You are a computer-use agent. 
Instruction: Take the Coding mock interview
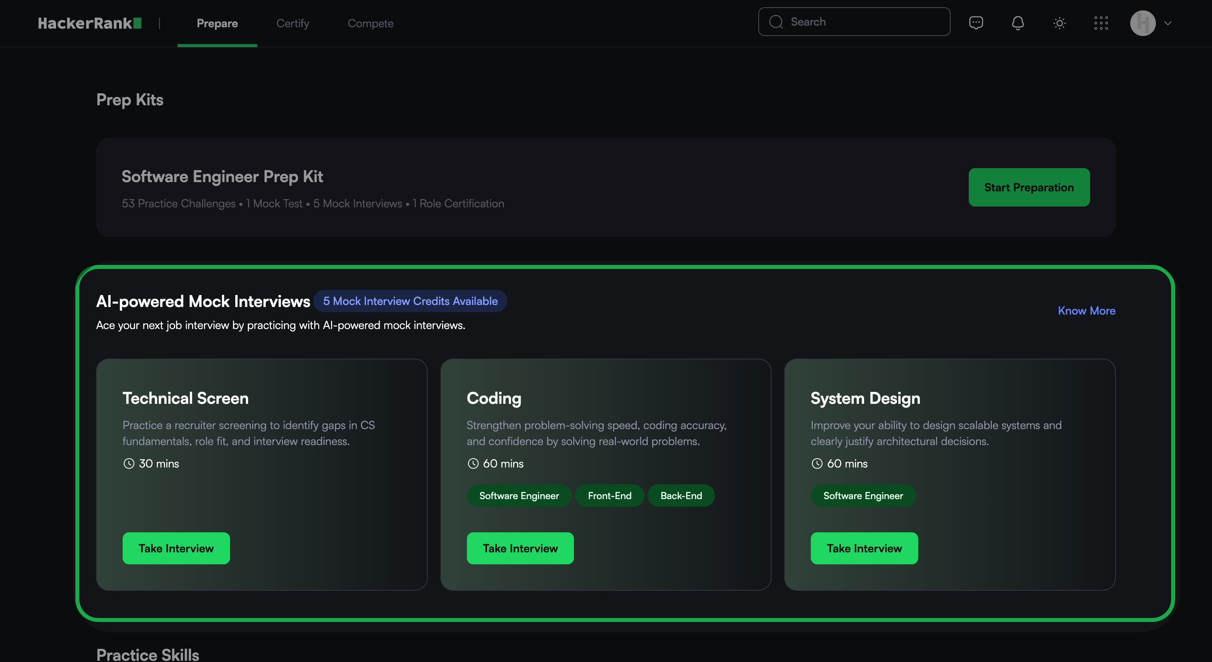520,548
